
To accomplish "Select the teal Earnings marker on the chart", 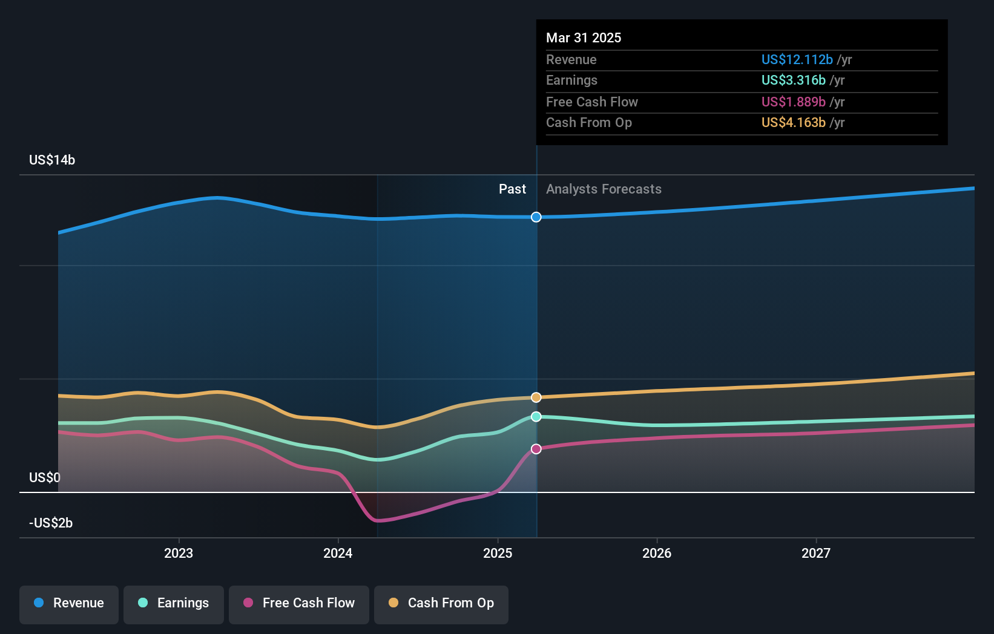I will click(x=536, y=416).
